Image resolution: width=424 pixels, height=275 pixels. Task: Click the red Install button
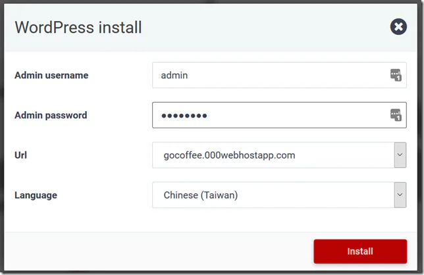[x=360, y=251]
